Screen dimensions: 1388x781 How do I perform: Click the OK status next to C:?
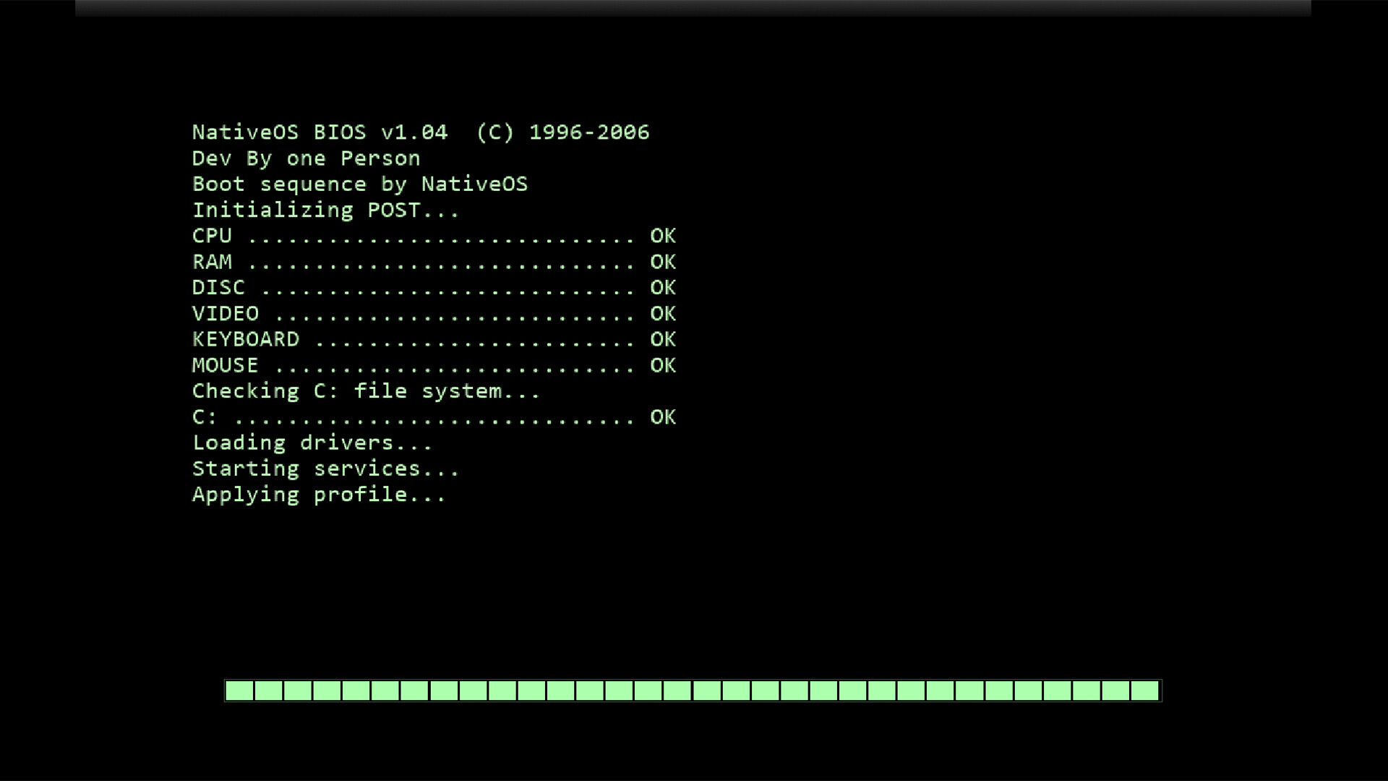[x=661, y=417]
